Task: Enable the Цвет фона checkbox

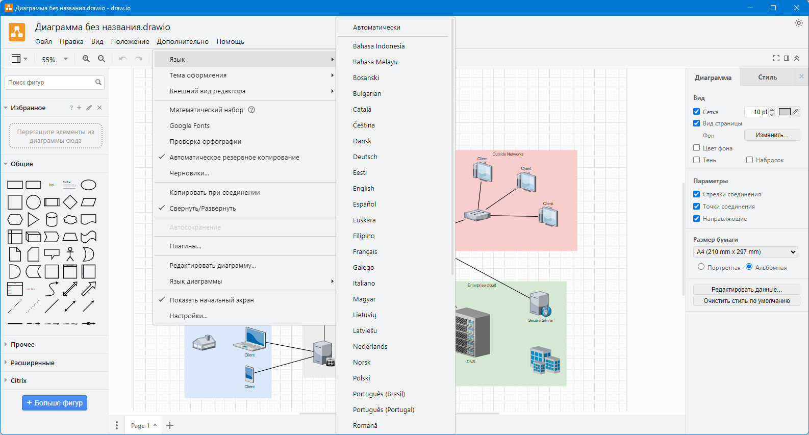Action: [696, 148]
